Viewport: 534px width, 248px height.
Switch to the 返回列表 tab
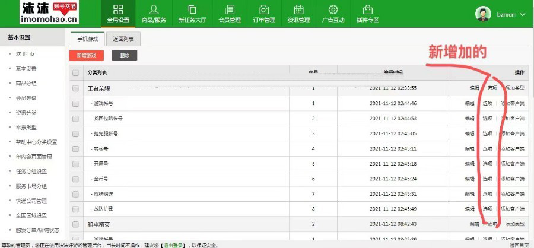coord(123,39)
